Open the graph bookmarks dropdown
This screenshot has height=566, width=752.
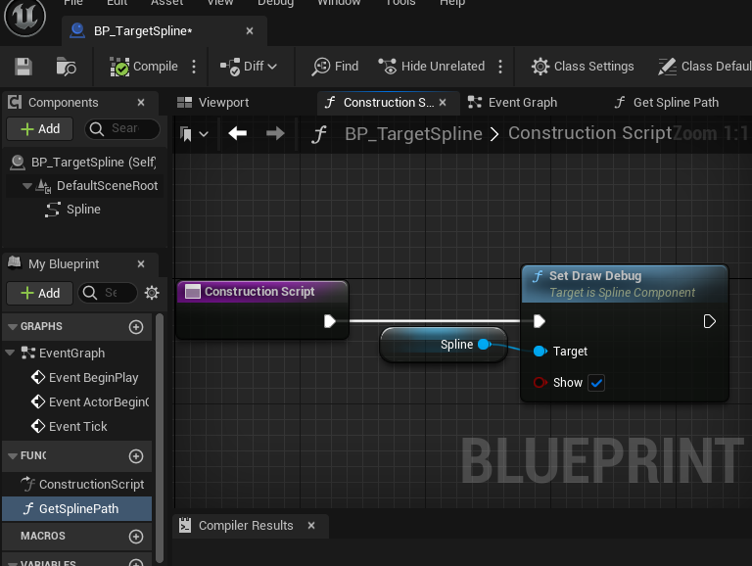194,134
